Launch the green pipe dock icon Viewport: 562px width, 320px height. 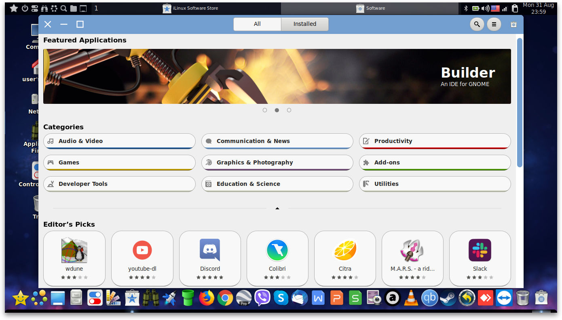(x=188, y=299)
